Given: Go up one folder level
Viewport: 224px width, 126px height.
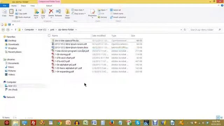Looking at the screenshot, I should (x=15, y=30).
